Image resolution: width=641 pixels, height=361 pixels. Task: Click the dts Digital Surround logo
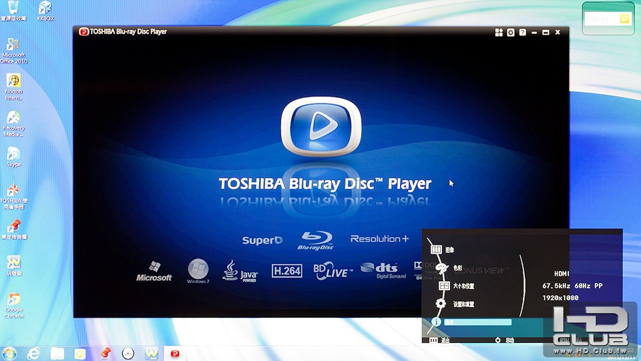pos(383,270)
